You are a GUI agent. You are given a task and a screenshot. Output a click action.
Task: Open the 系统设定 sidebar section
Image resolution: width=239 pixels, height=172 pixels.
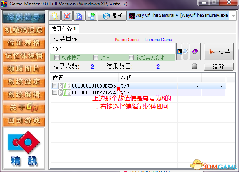click(24, 81)
